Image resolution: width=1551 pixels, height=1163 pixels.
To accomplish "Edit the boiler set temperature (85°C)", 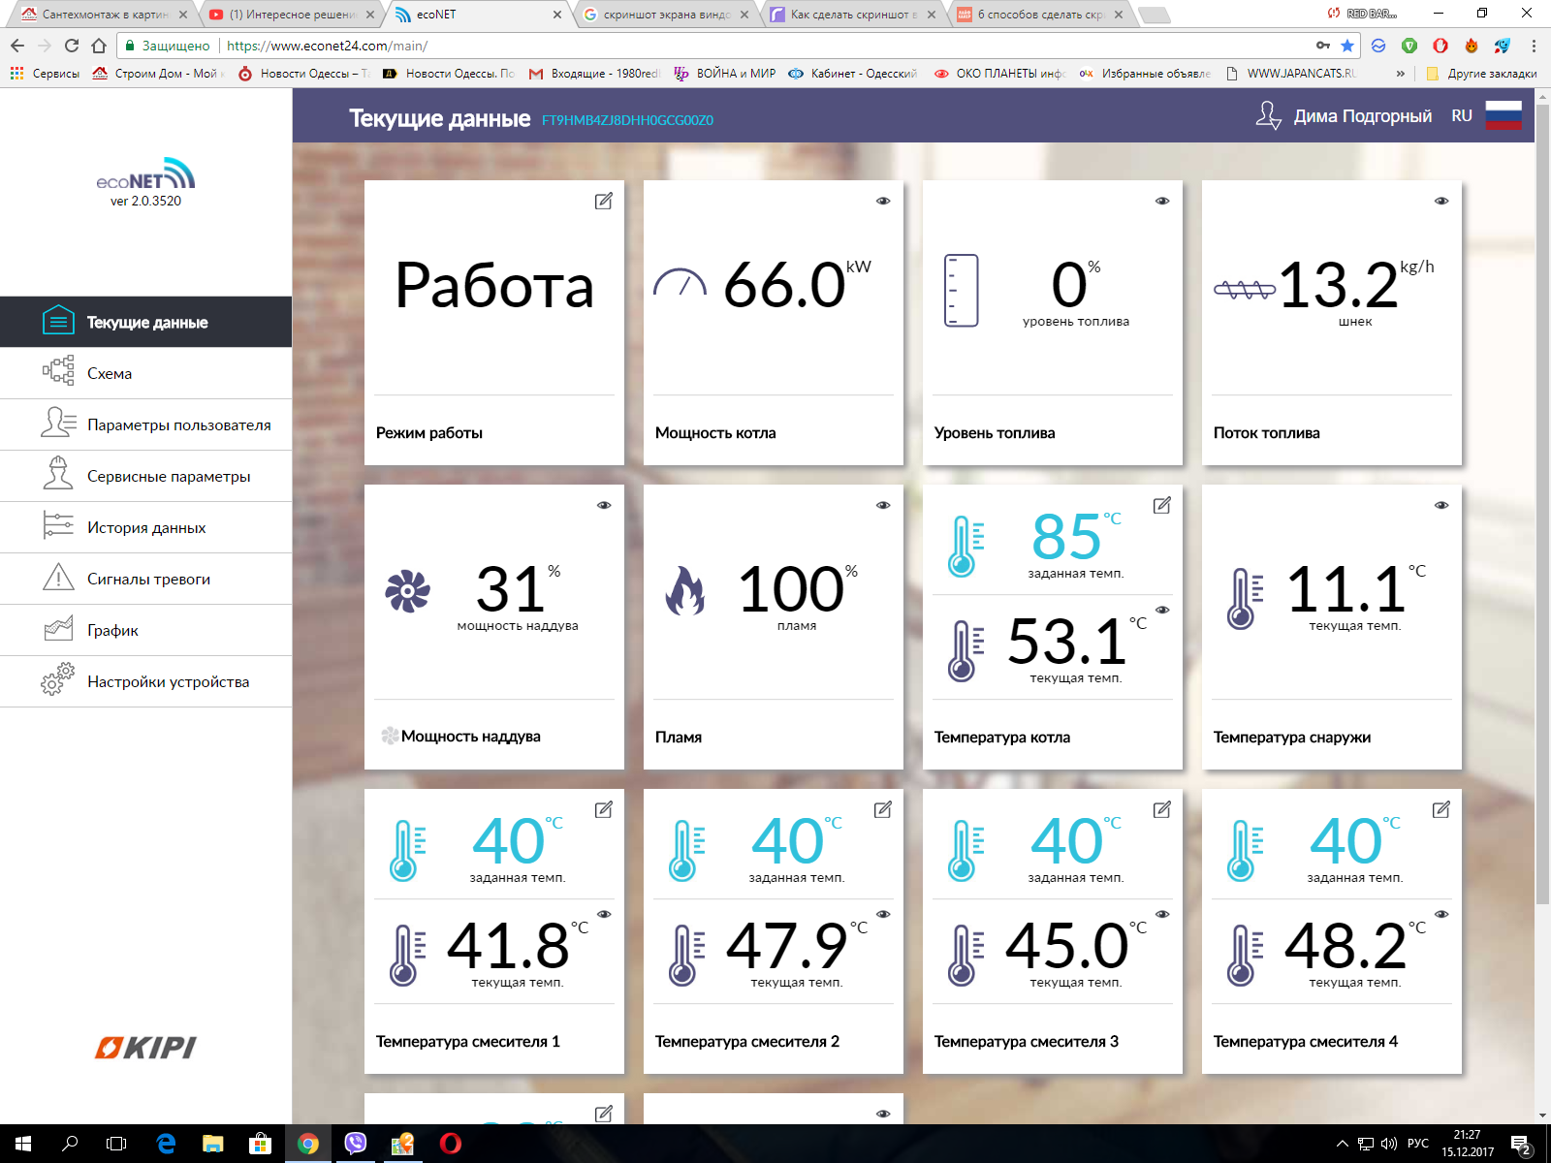I will tap(1161, 505).
